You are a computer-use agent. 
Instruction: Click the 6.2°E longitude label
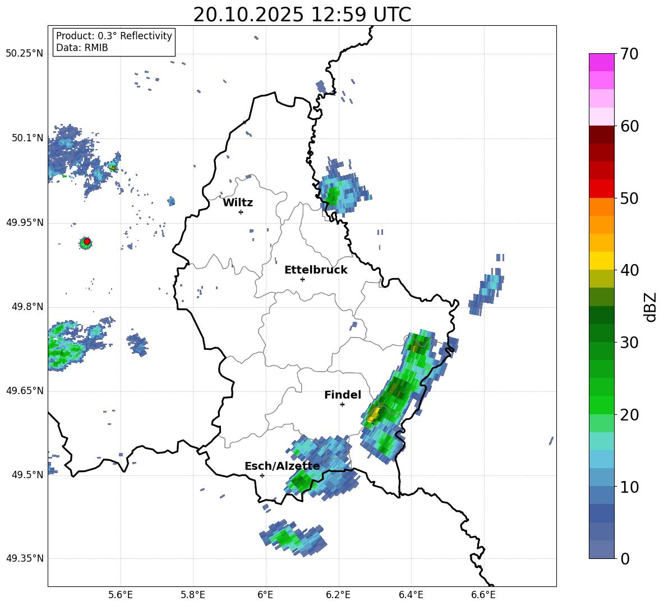click(338, 595)
